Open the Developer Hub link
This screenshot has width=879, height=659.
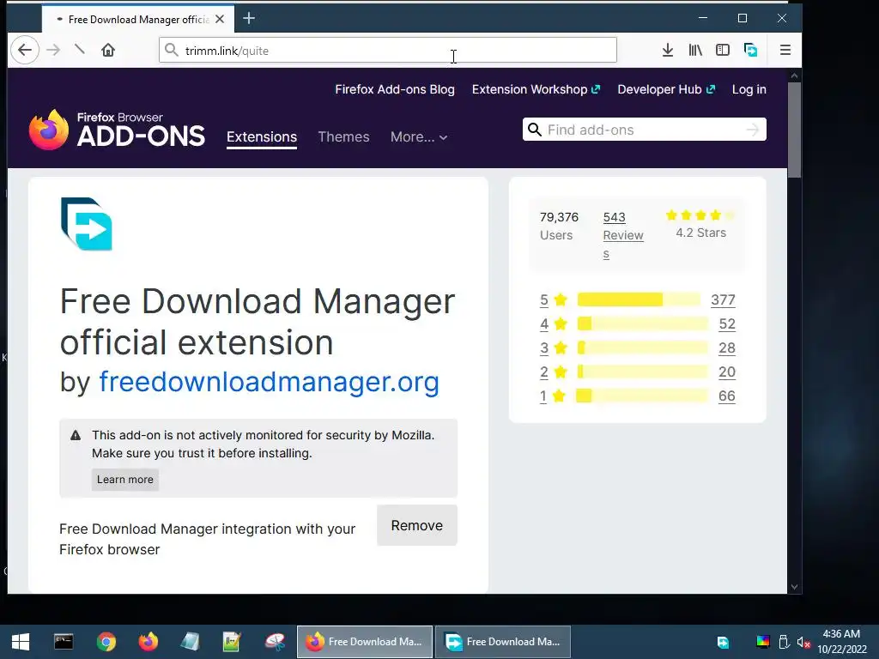[x=666, y=89]
